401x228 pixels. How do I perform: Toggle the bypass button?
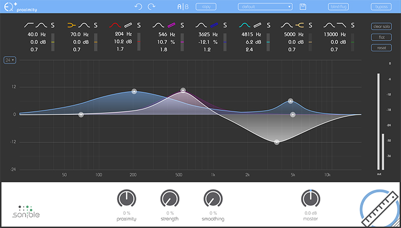[x=381, y=7]
